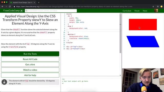
Task: Click the '#bottom {' selector line
Action: coord(71,34)
